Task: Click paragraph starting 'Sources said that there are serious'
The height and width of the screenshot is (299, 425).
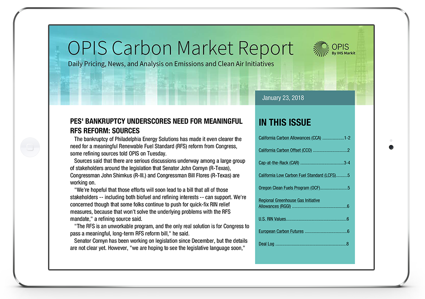Action: coord(158,172)
